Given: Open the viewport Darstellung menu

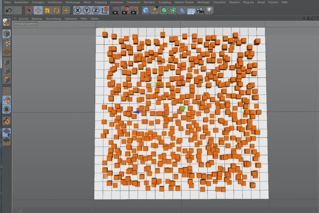Looking at the screenshot, I should coord(53,19).
